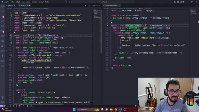Close the index.tsx tab
Image resolution: width=199 pixels, height=112 pixels.
(x=30, y=6)
